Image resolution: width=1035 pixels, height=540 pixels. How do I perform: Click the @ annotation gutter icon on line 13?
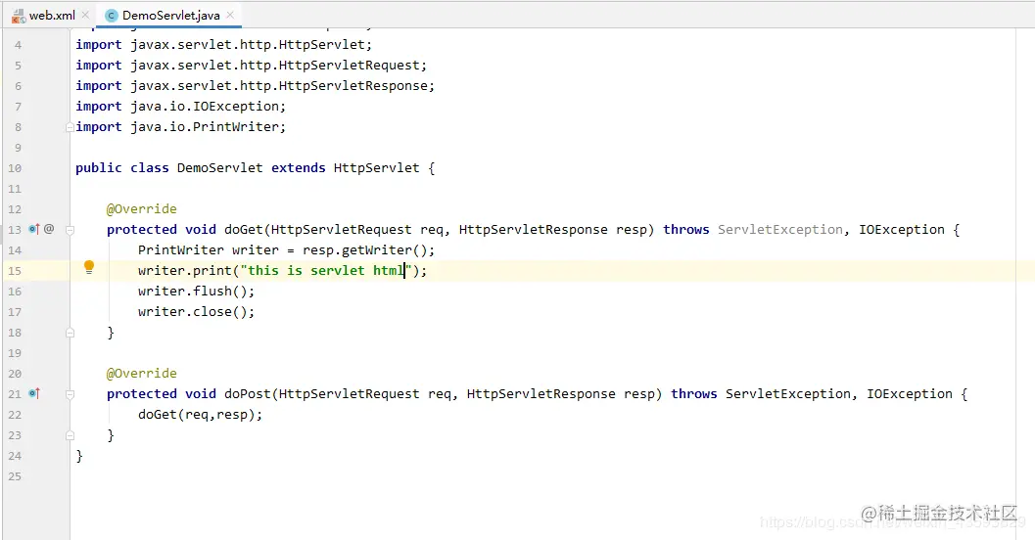click(x=49, y=229)
